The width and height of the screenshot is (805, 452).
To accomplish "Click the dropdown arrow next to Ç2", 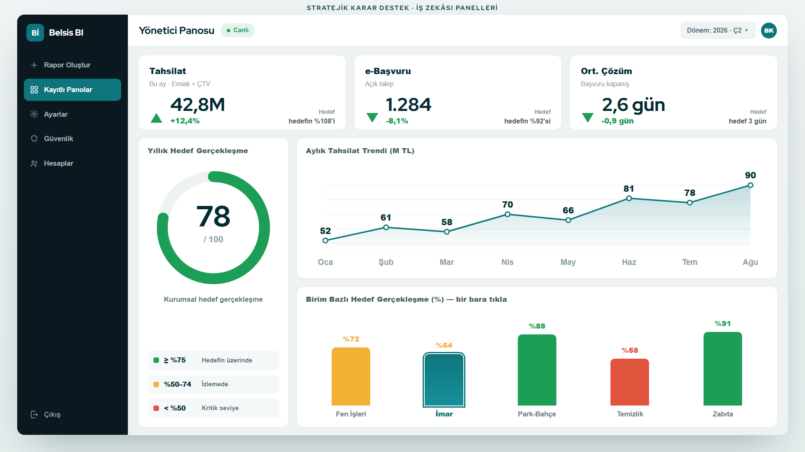I will [x=746, y=31].
